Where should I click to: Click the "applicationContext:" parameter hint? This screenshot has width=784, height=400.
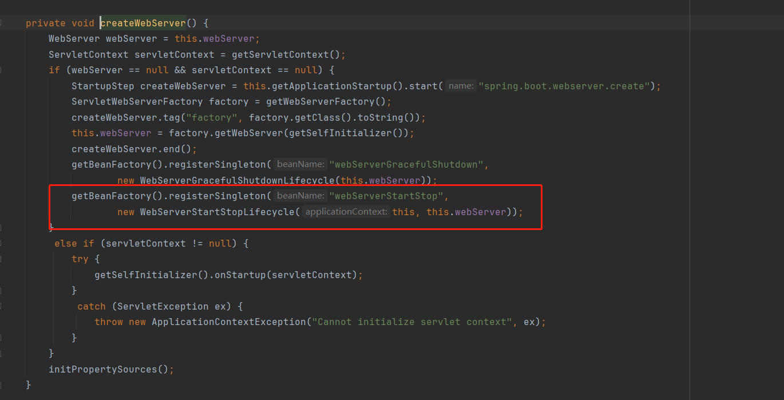[345, 212]
